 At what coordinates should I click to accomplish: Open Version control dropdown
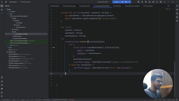tap(26, 2)
